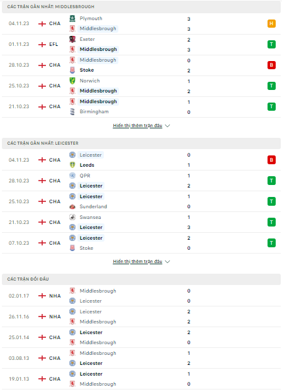This screenshot has height=392, width=282.
Task: Expand more Leicester matches via 'Hiển thị thêm trận đấu'
Action: pyautogui.click(x=137, y=262)
